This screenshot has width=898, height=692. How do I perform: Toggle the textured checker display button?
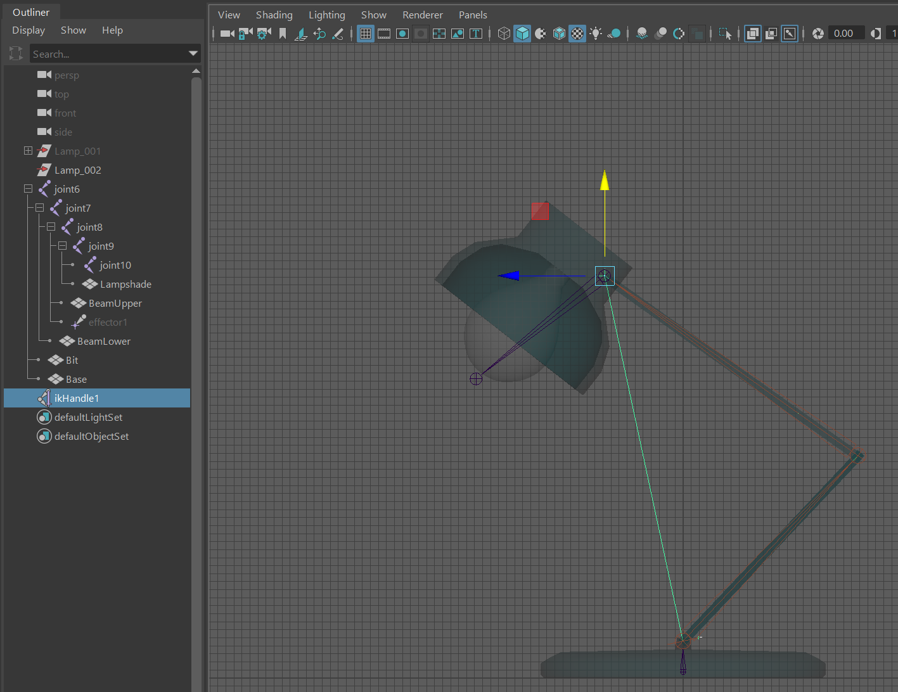pyautogui.click(x=577, y=34)
